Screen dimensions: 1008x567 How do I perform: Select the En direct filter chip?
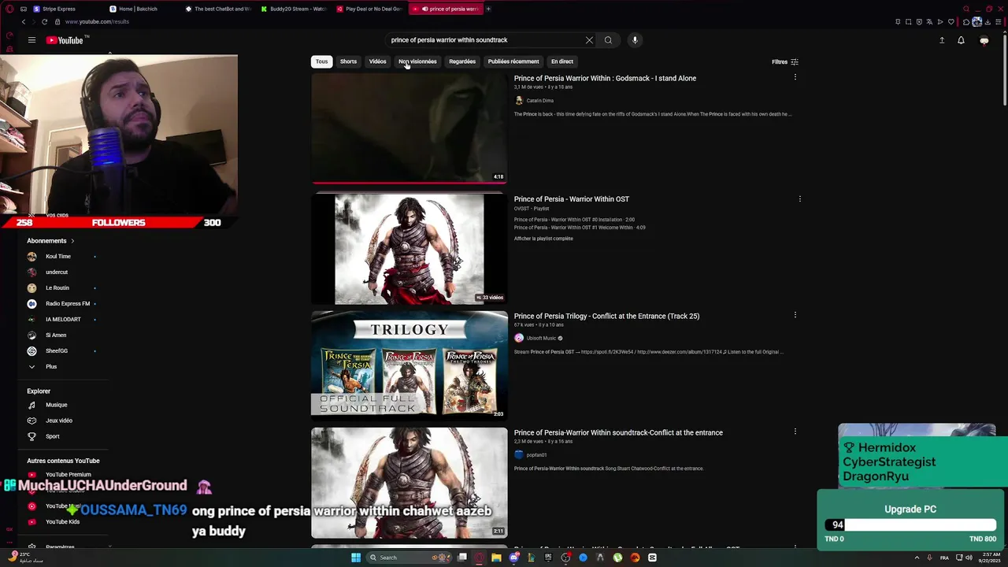pyautogui.click(x=562, y=61)
